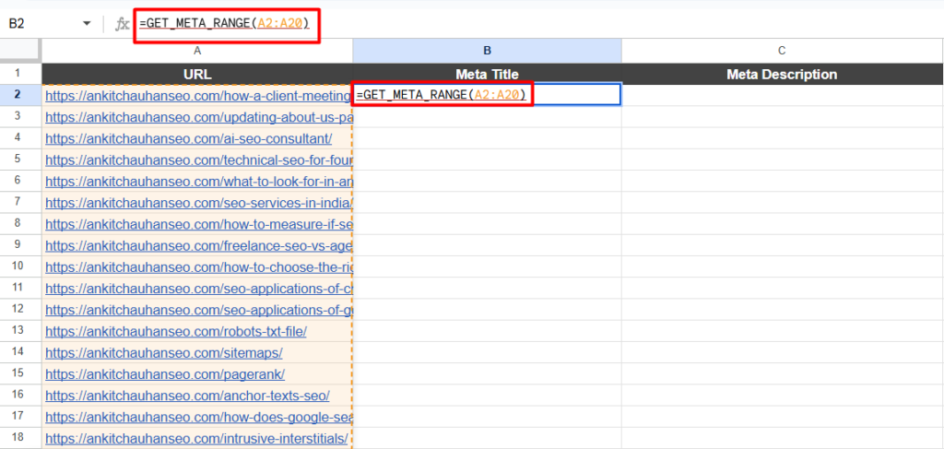Open the how-to-choose-the-rig URL link
Viewport: 944px width, 449px height.
pyautogui.click(x=199, y=267)
